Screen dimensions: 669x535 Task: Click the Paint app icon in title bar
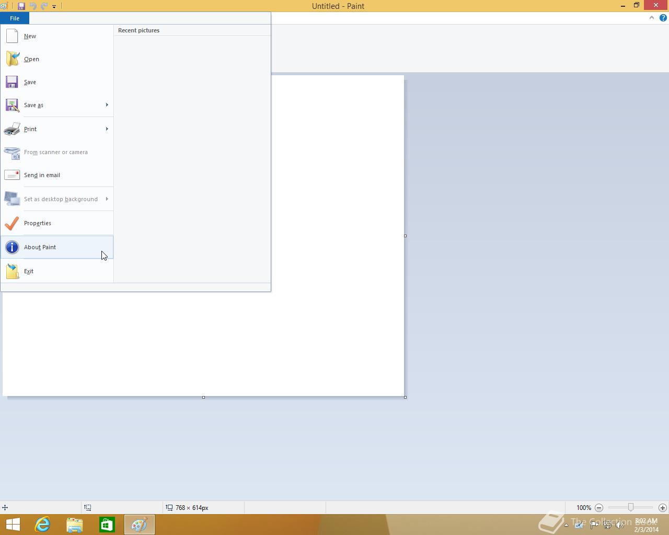pos(4,6)
